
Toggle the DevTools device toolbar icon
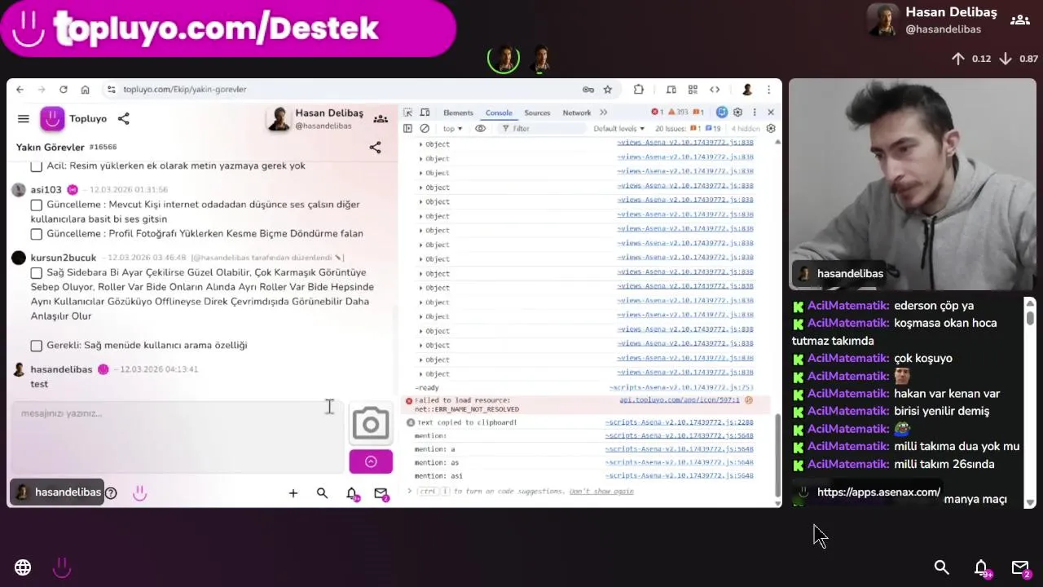424,113
